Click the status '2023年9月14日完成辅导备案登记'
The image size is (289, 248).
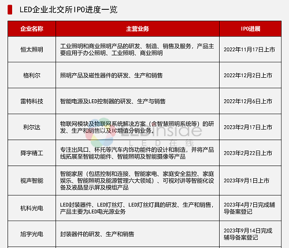248,234
